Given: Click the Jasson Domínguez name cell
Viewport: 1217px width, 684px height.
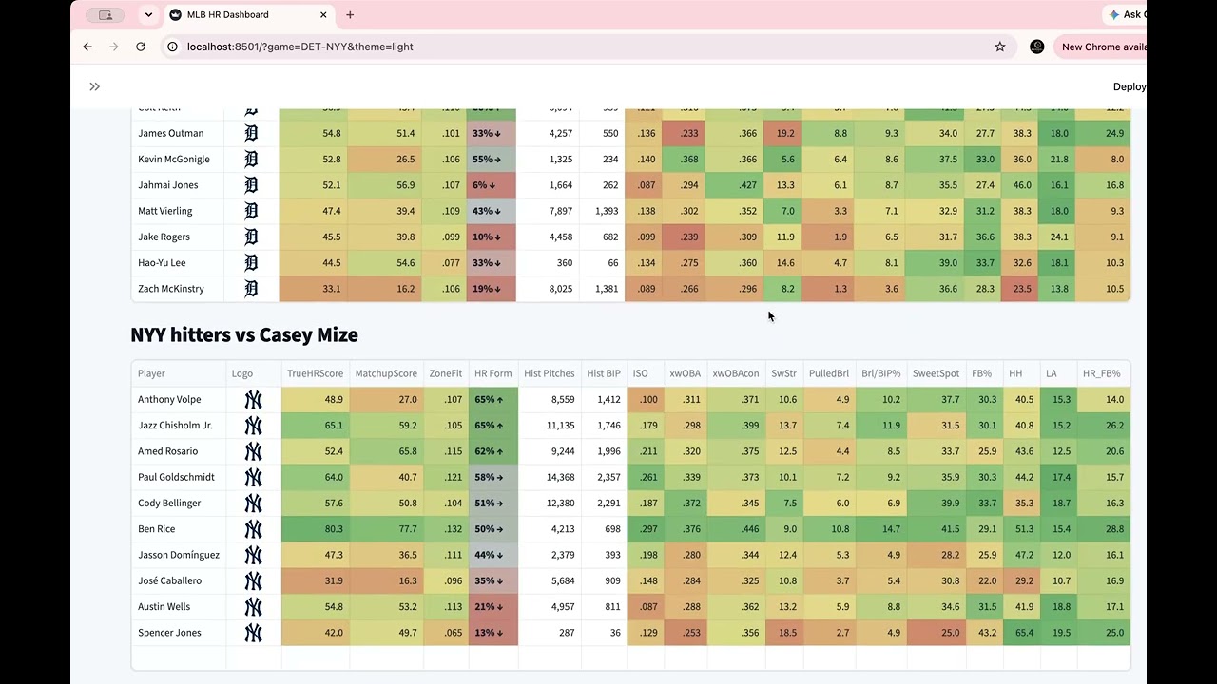Looking at the screenshot, I should click(x=179, y=555).
